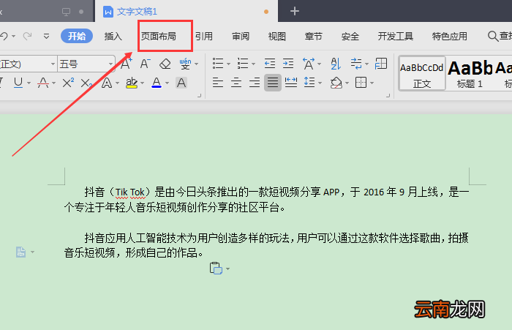Toggle subscript X₂ formatting
This screenshot has height=330, width=512.
[86, 83]
